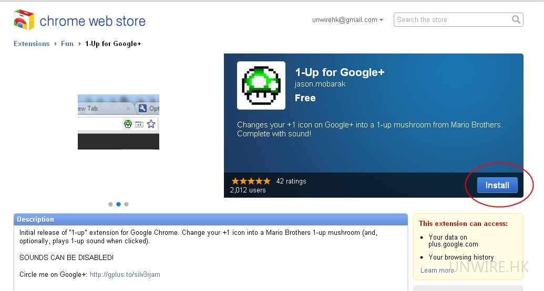Go to the Fun category breadcrumb
The width and height of the screenshot is (544, 291).
click(67, 44)
